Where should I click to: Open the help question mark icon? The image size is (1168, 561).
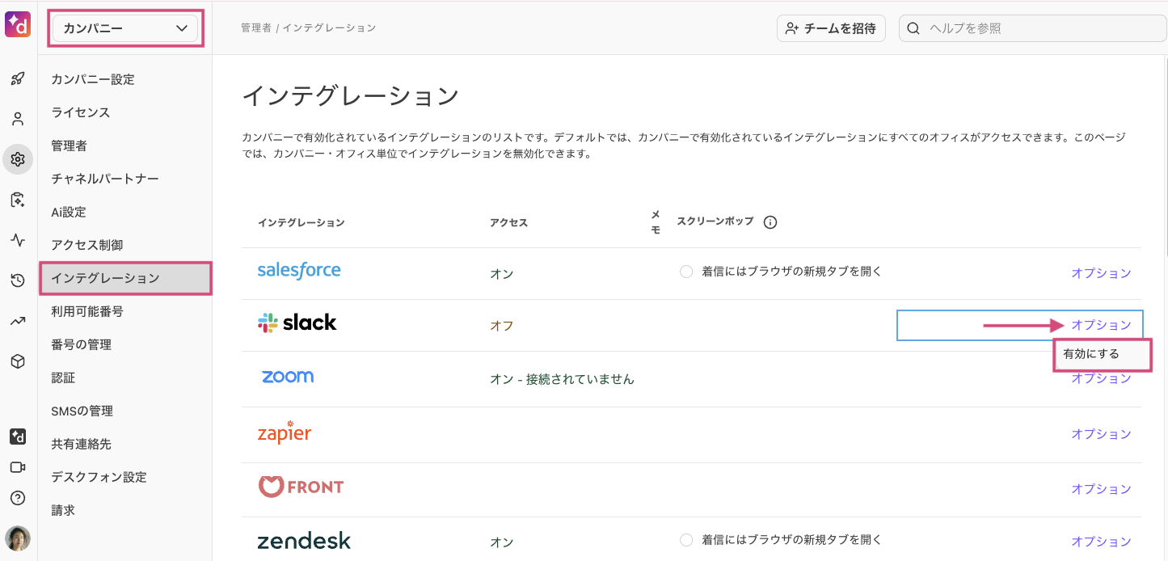click(x=18, y=498)
